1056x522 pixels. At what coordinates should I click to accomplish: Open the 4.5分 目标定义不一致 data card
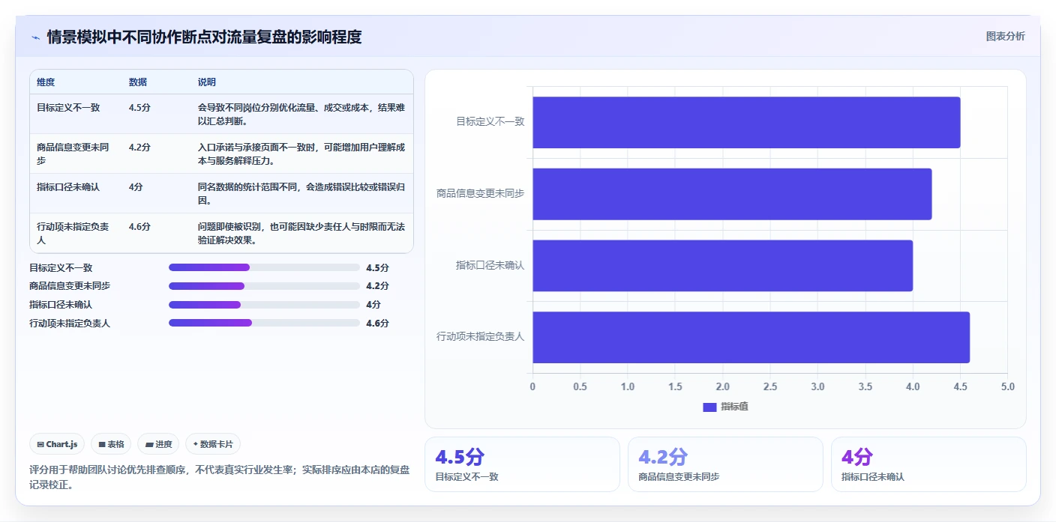coord(522,464)
